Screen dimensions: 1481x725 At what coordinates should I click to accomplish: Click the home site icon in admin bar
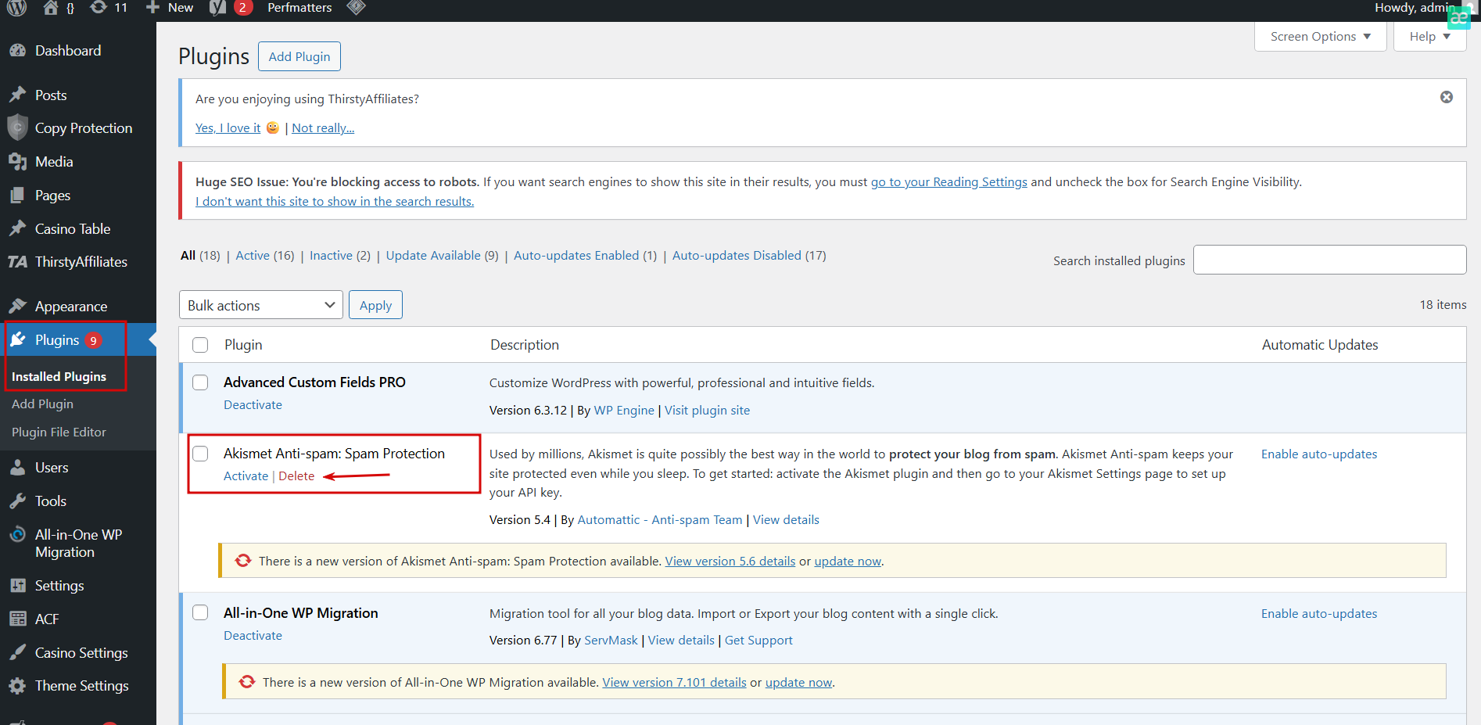click(51, 8)
